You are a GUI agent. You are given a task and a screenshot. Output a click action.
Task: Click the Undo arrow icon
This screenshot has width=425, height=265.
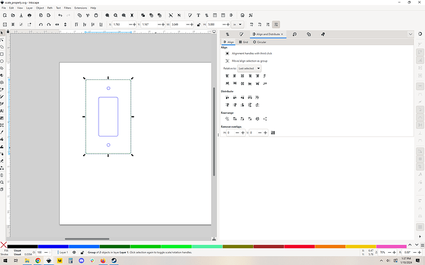click(x=60, y=15)
